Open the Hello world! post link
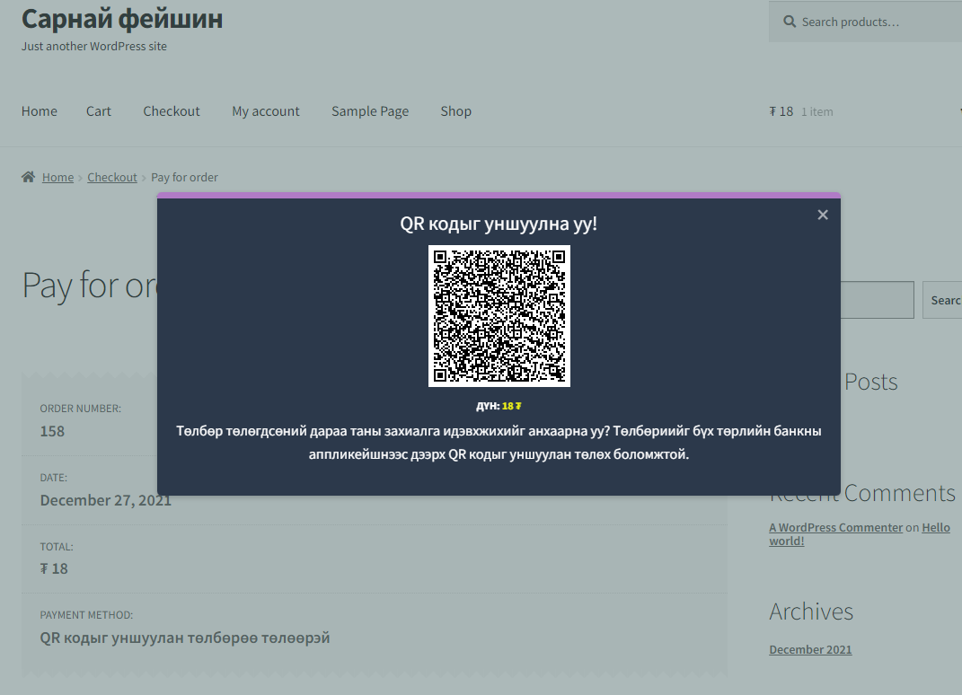 pyautogui.click(x=860, y=534)
